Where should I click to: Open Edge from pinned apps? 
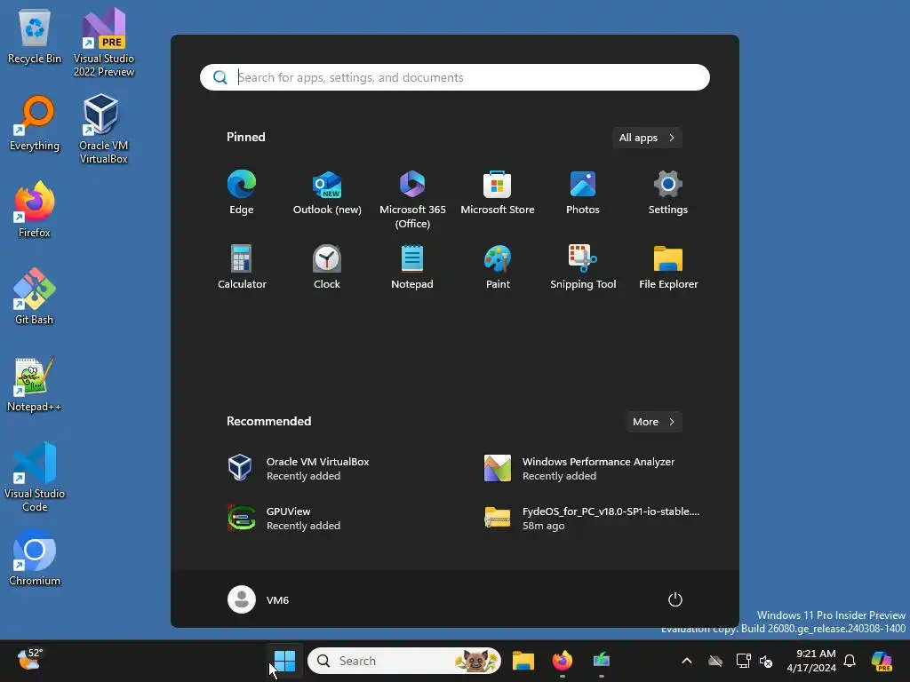(242, 193)
